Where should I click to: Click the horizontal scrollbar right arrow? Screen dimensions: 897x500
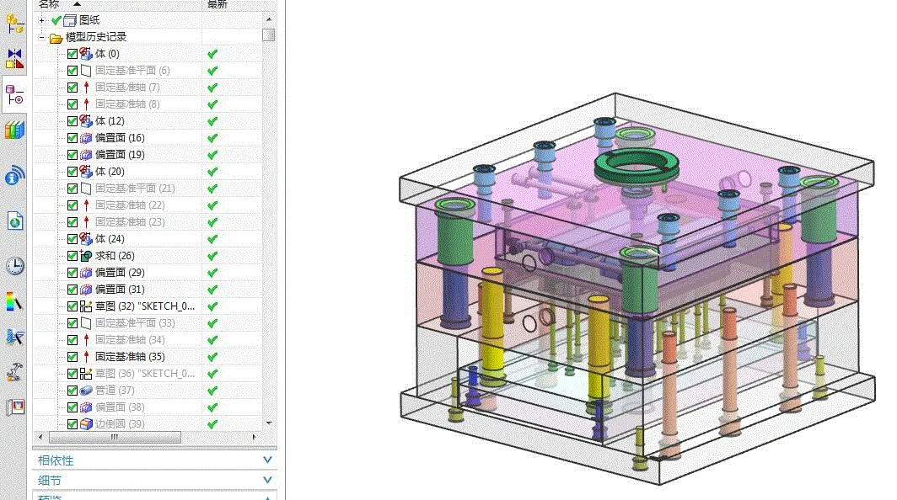tap(255, 437)
